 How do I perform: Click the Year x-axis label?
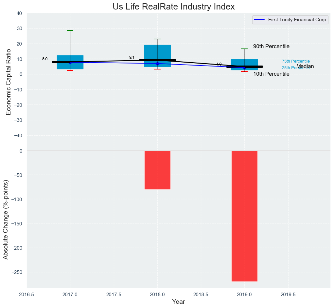[179, 302]
